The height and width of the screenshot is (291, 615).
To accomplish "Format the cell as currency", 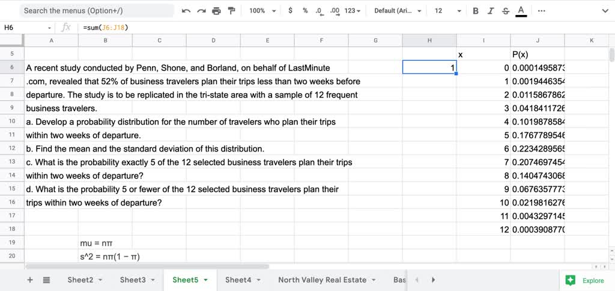I will [x=290, y=11].
